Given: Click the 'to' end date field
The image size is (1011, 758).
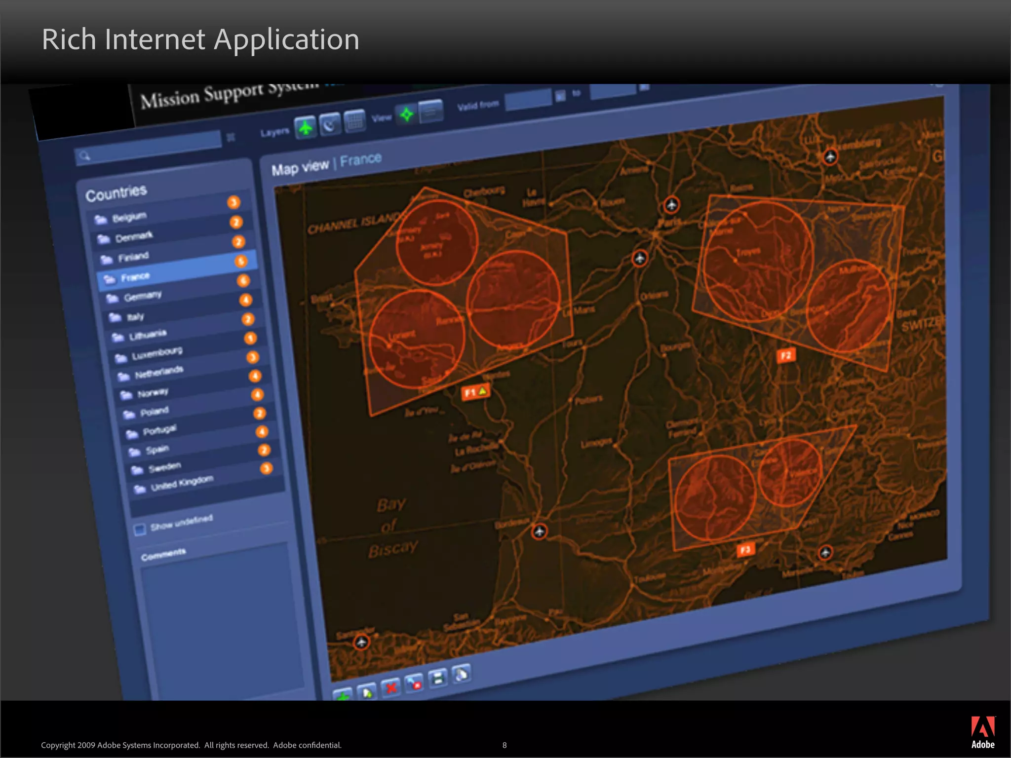Looking at the screenshot, I should click(x=613, y=91).
